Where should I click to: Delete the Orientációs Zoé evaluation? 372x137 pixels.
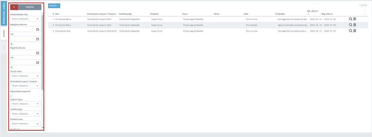tap(355, 31)
